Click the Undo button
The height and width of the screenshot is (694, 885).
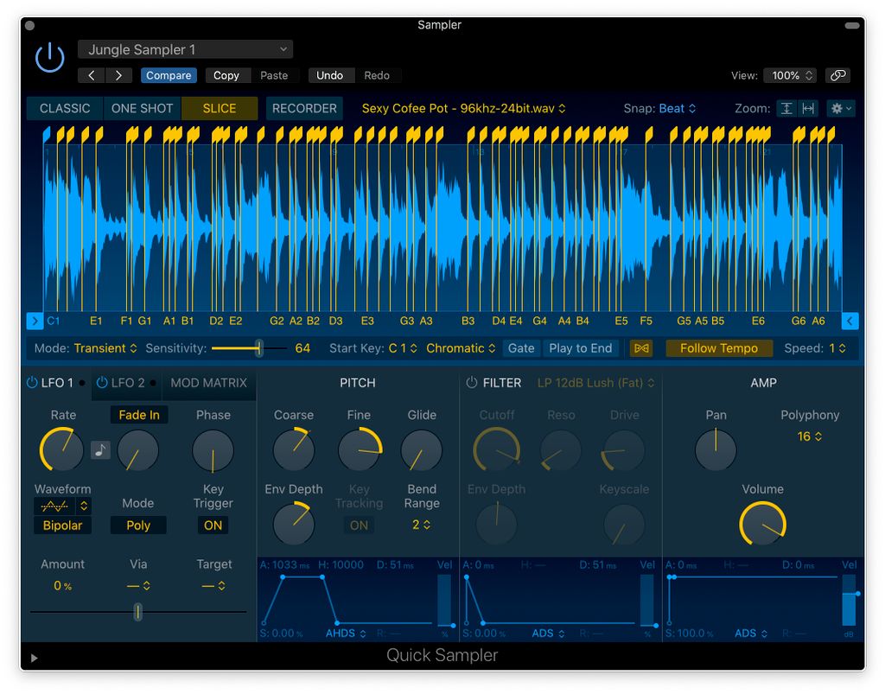coord(329,75)
